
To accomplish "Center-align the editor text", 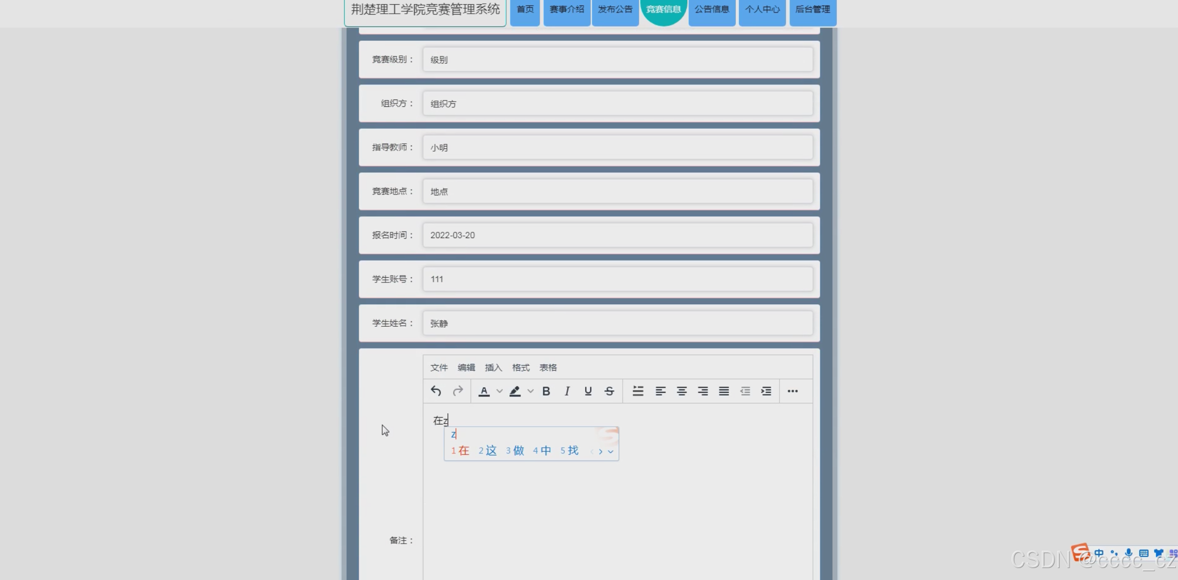I will (x=682, y=391).
